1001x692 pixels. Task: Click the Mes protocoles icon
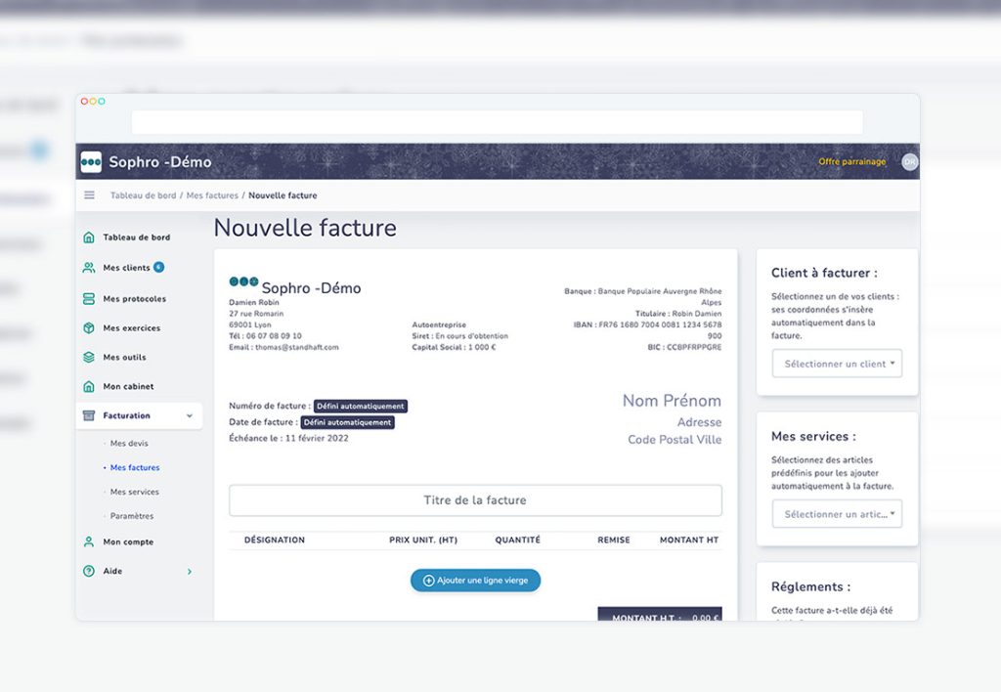(89, 299)
